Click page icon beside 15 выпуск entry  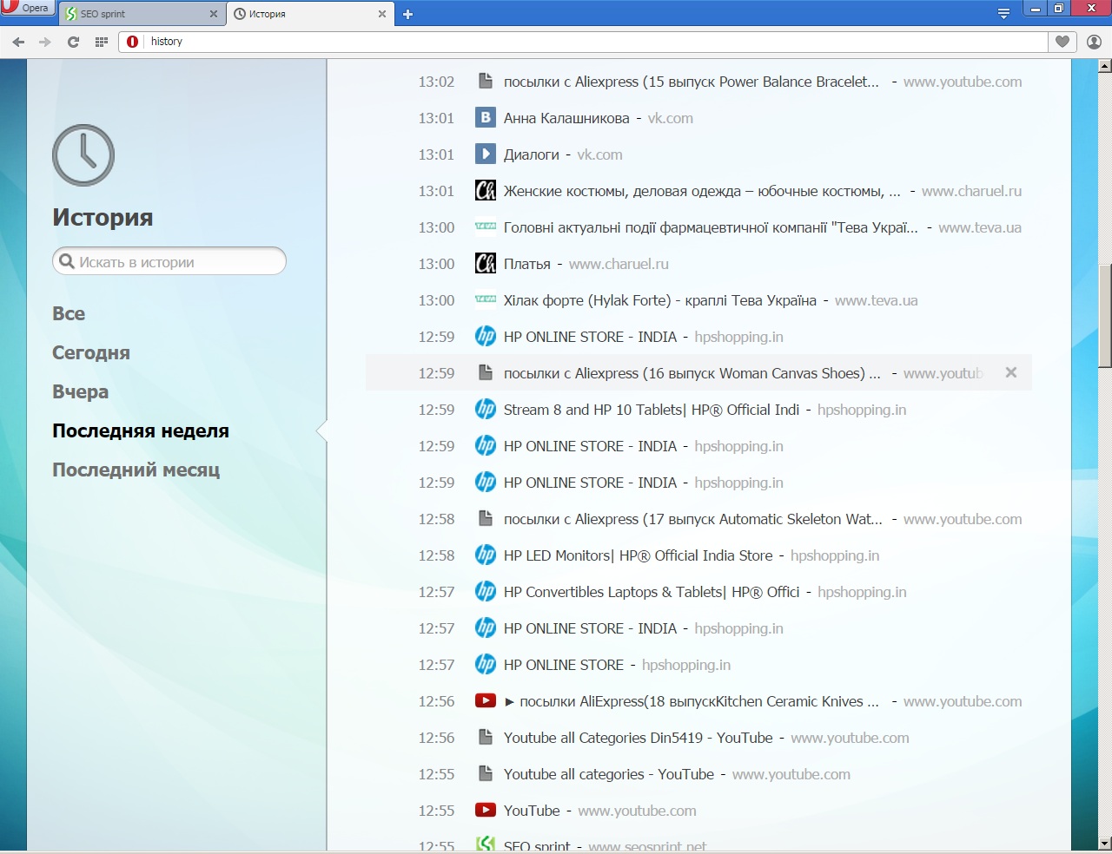tap(486, 82)
